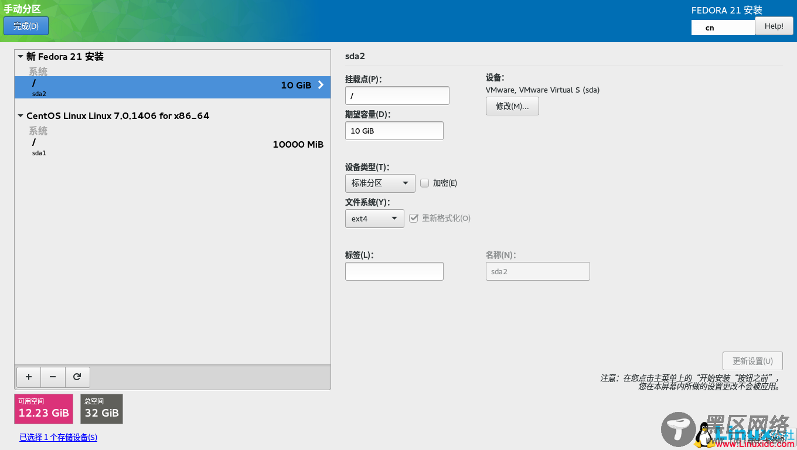Open the 文件系统 ext4 dropdown
The width and height of the screenshot is (797, 450).
tap(374, 219)
